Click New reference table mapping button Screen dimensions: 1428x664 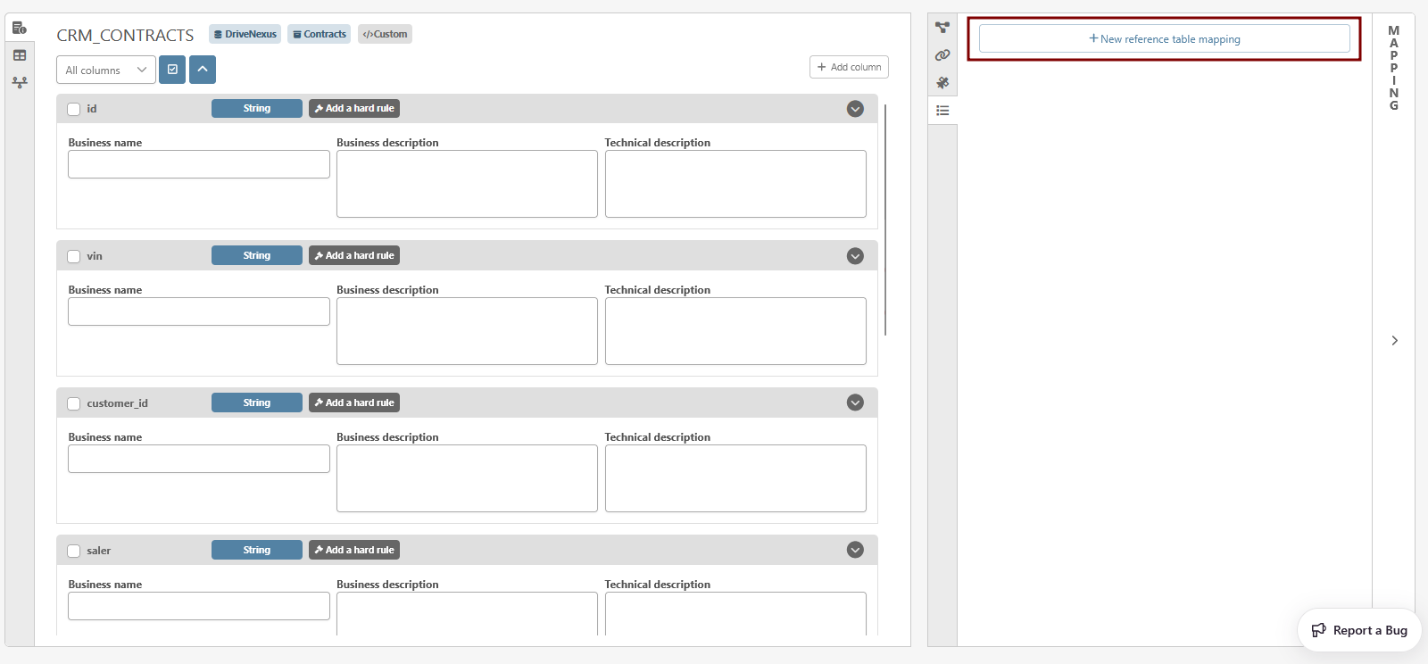pyautogui.click(x=1164, y=38)
